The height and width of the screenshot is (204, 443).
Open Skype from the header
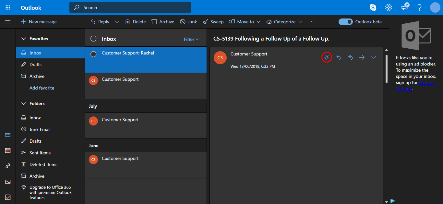tap(373, 7)
